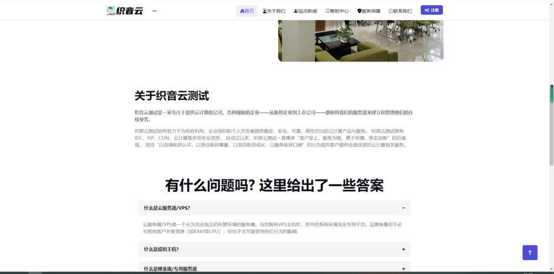This screenshot has height=274, width=554.
Task: Click the icon beside 关于我们
Action: click(x=265, y=11)
